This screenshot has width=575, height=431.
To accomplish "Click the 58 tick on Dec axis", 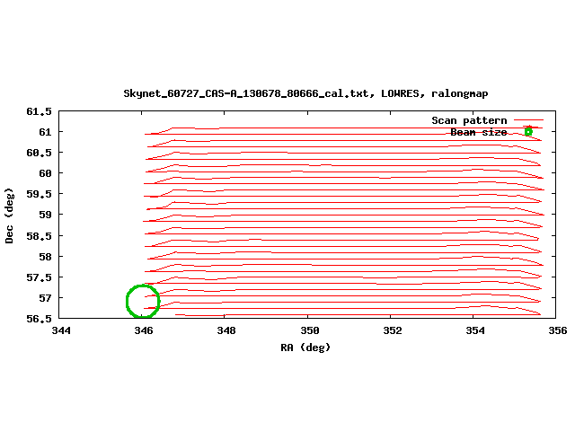I will (x=45, y=256).
